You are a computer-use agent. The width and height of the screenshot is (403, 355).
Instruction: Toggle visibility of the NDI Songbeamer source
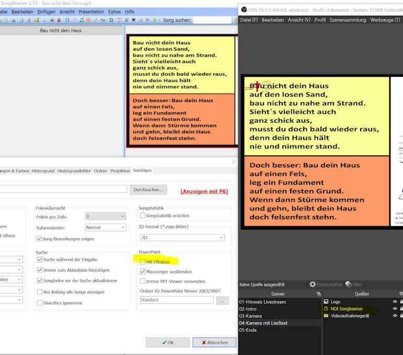coord(395,309)
